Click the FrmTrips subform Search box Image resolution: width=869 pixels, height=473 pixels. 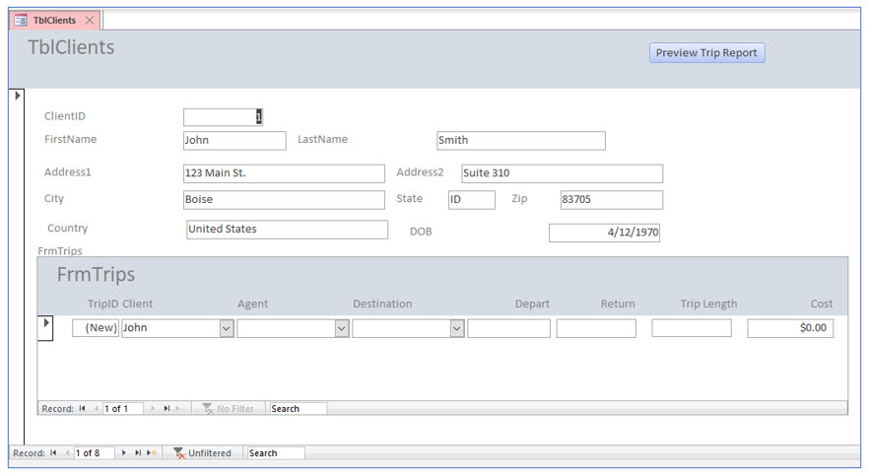(x=298, y=409)
